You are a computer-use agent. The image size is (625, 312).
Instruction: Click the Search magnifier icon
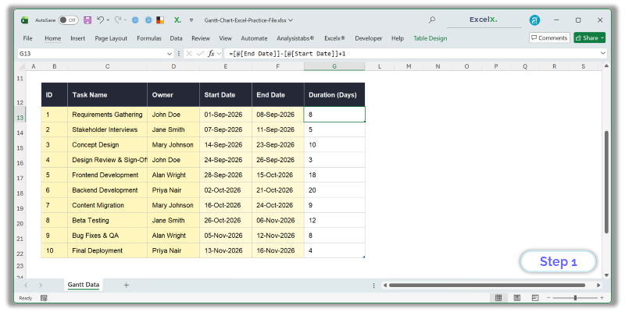click(x=432, y=20)
